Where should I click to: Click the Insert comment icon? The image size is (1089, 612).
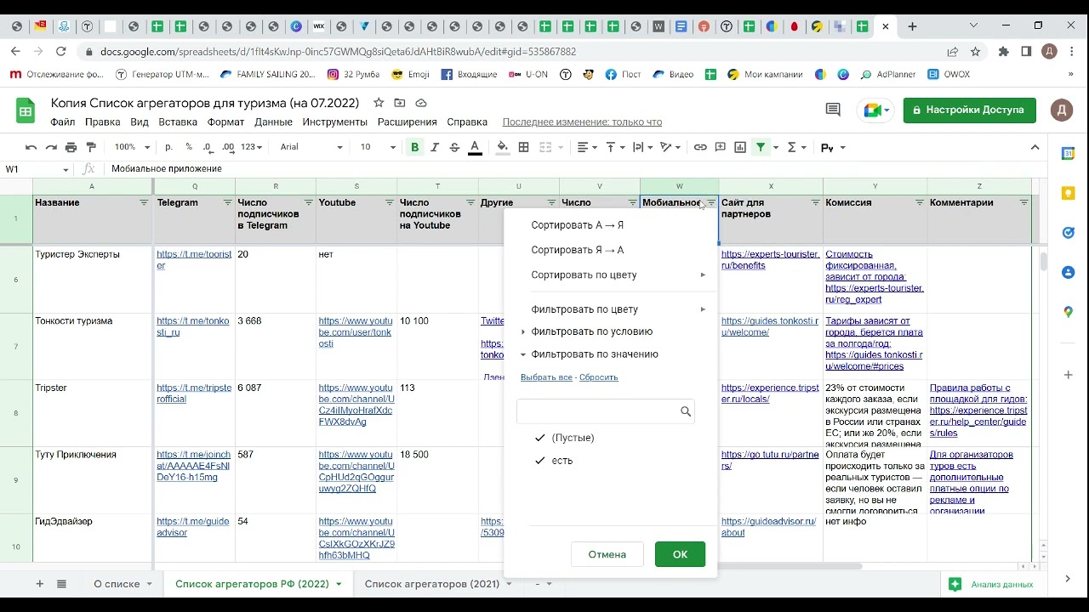click(x=720, y=147)
